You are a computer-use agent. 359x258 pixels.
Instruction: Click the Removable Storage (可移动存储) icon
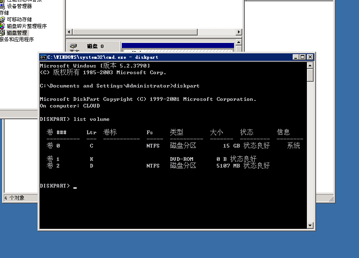click(2, 20)
